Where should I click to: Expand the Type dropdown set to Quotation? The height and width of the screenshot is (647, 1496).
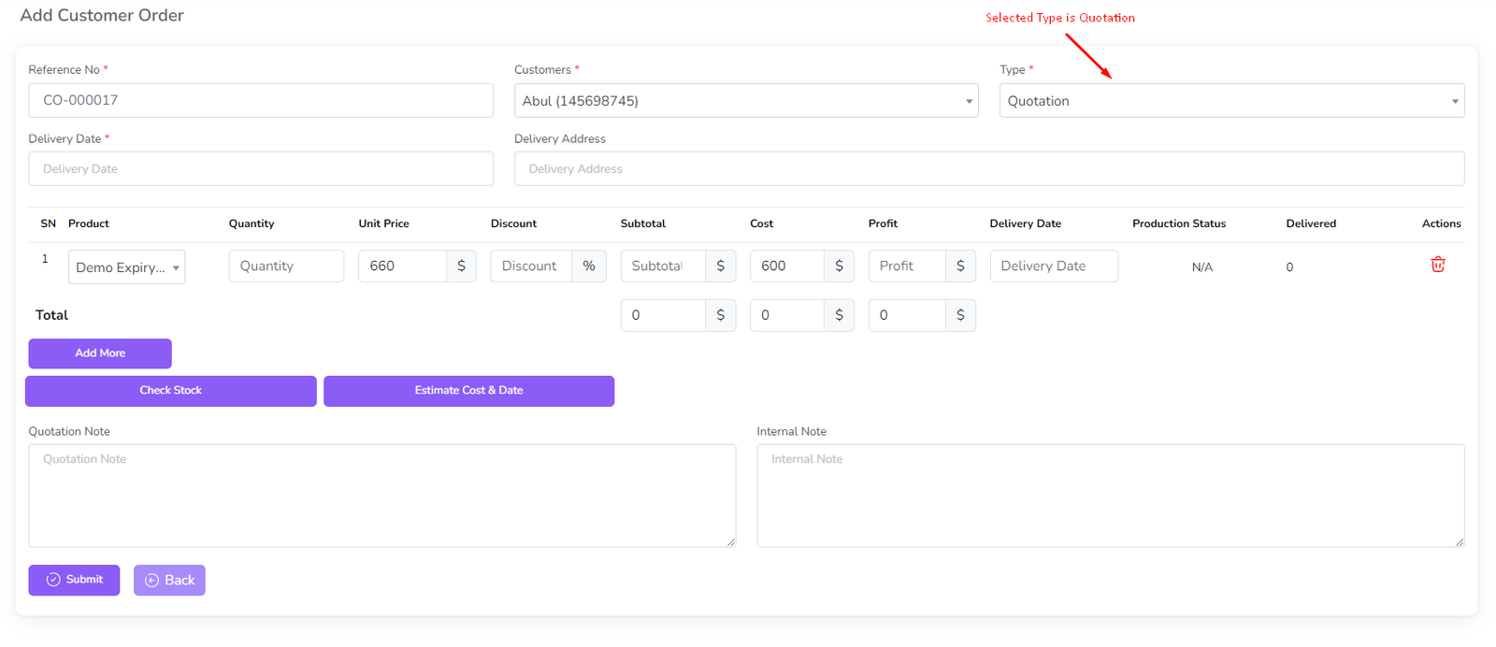pos(1230,101)
